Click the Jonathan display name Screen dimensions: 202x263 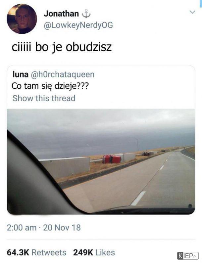click(x=61, y=14)
